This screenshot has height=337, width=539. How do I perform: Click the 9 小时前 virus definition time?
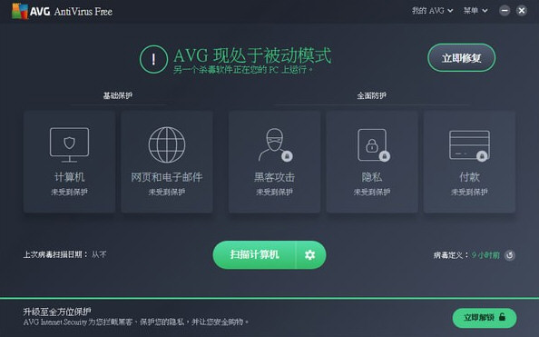(485, 255)
